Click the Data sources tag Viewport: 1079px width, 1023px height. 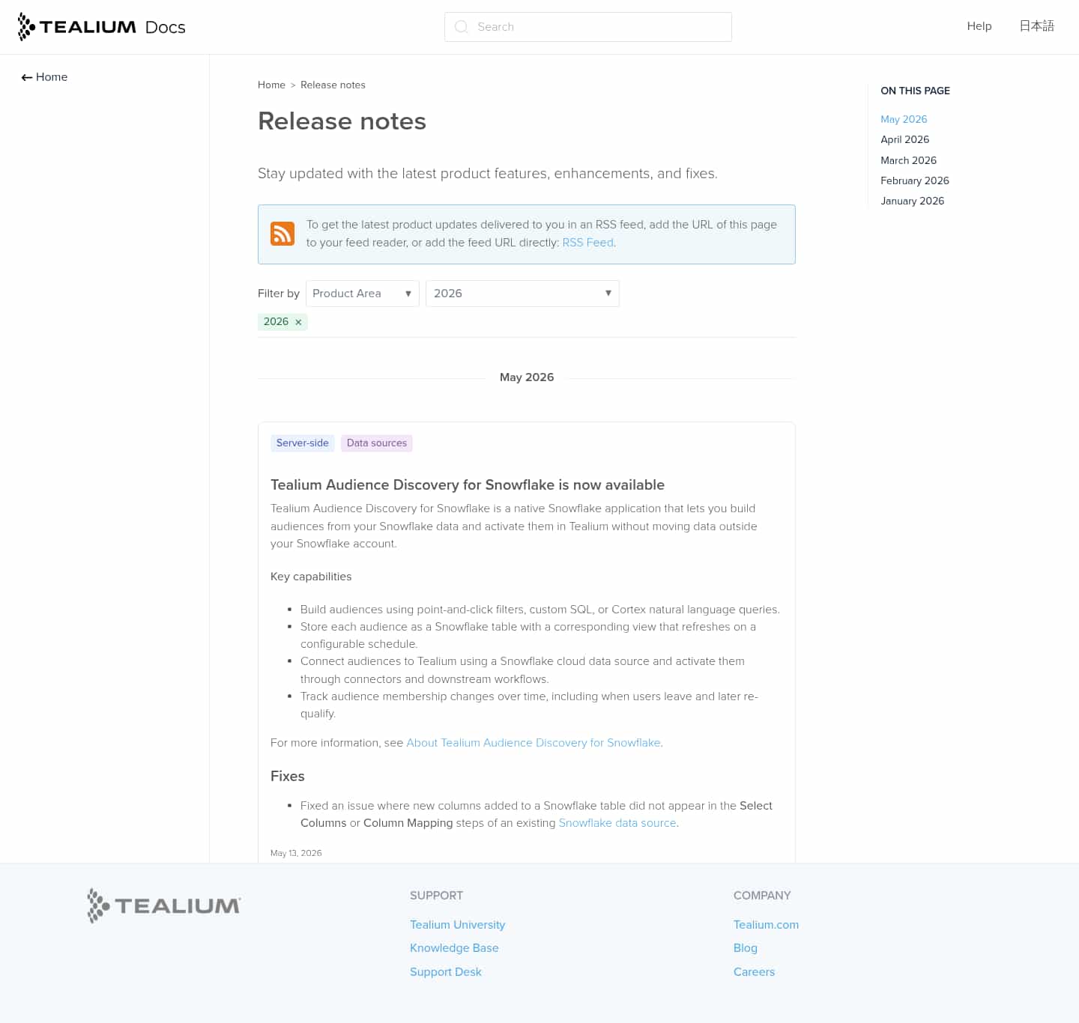(377, 443)
